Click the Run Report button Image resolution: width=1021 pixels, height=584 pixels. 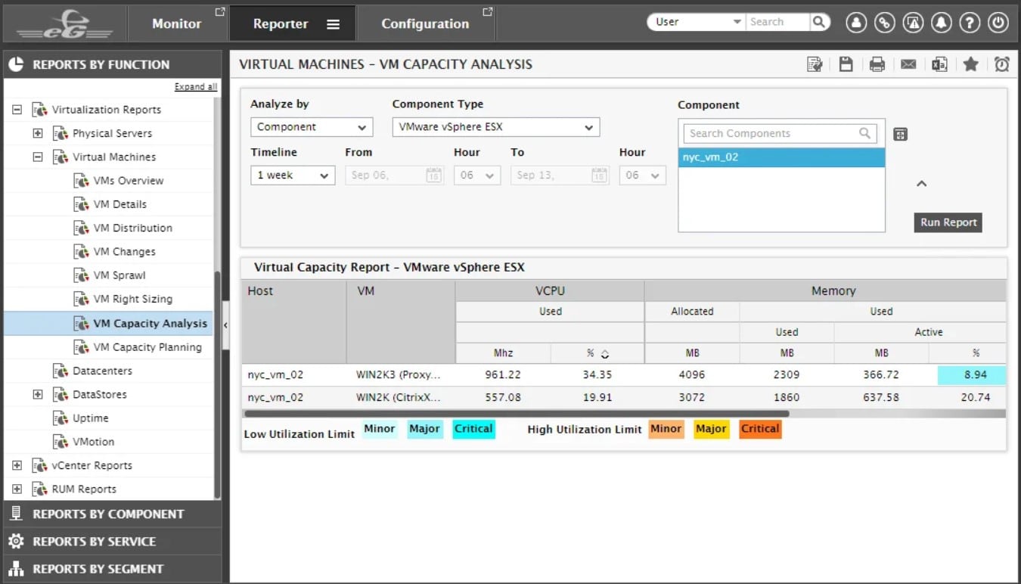(948, 222)
